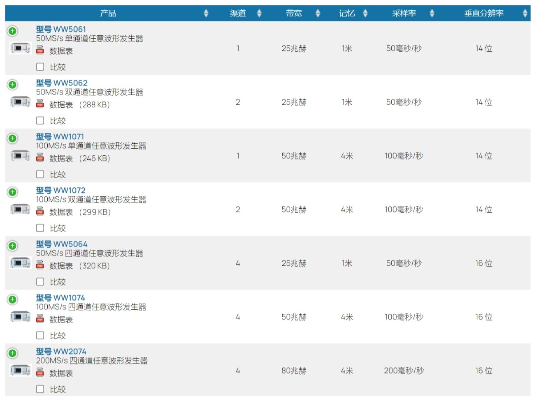
Task: Click the sort icon on the 垂直分辨率 column
Action: coord(526,13)
